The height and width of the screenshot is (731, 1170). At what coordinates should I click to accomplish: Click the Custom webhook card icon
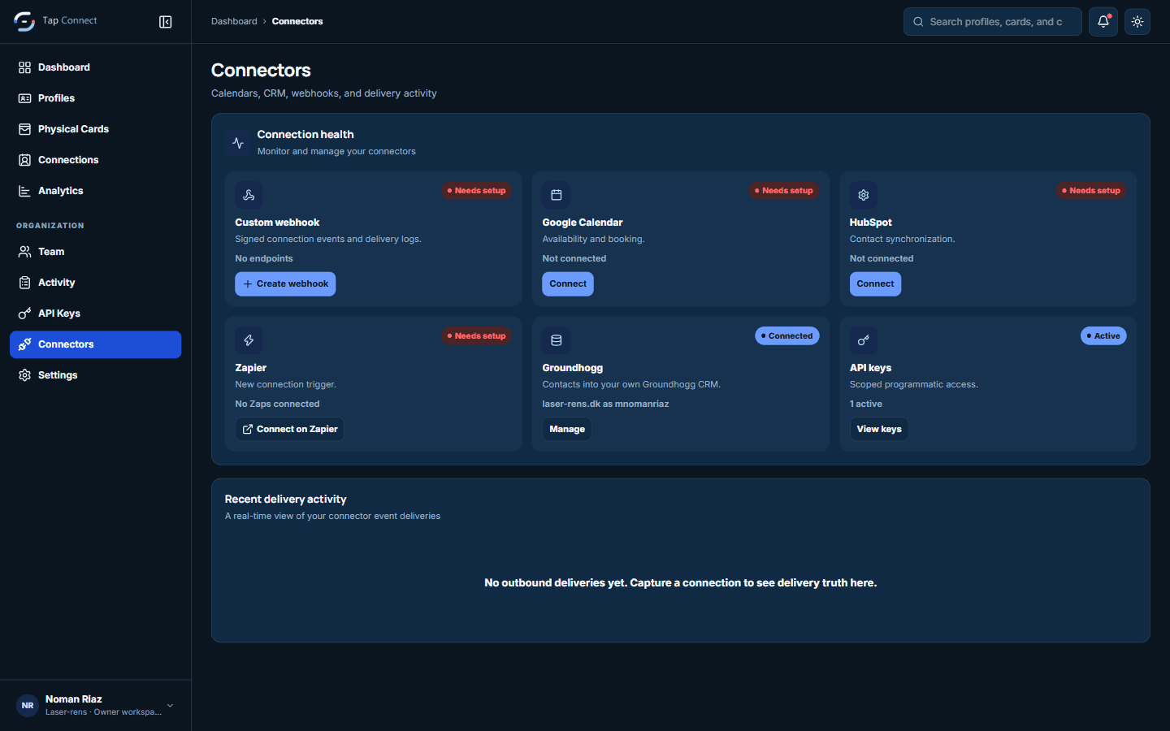(249, 195)
